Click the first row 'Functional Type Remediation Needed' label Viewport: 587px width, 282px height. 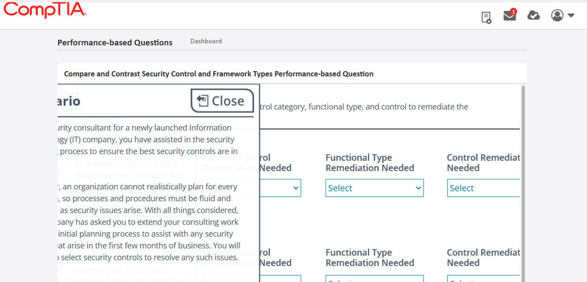pos(369,163)
